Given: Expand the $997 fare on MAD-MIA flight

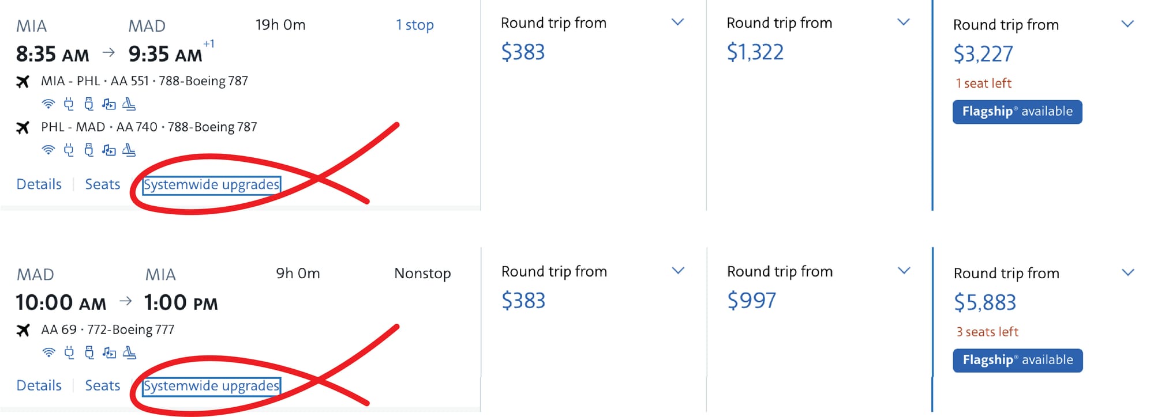Looking at the screenshot, I should coord(904,271).
